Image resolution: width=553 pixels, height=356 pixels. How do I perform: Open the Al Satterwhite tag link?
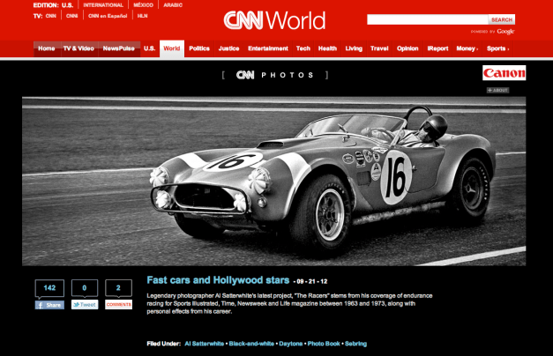point(204,343)
